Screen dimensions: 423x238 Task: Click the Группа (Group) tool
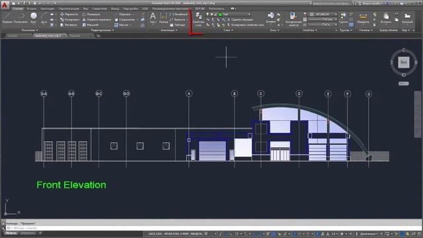click(x=343, y=18)
